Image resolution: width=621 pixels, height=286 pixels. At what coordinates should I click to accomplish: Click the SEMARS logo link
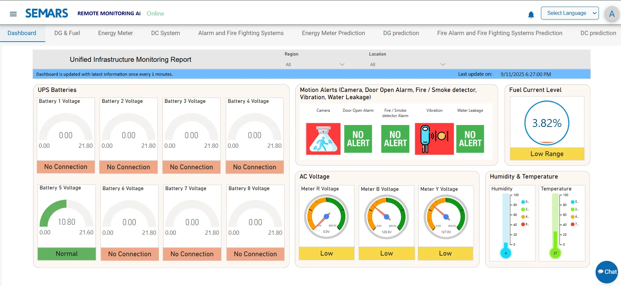pyautogui.click(x=47, y=13)
